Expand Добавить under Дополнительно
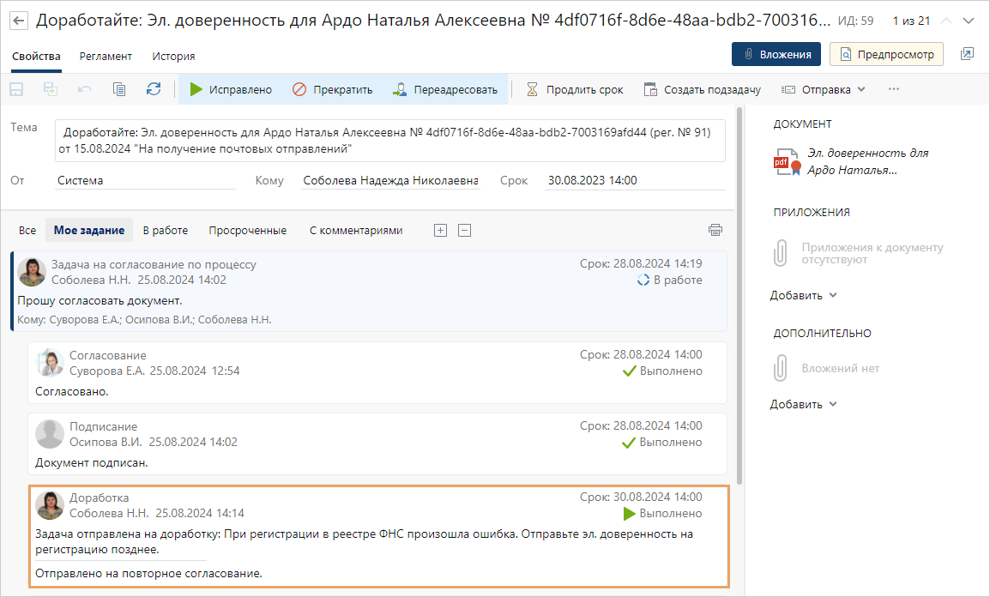This screenshot has height=597, width=990. coord(803,404)
